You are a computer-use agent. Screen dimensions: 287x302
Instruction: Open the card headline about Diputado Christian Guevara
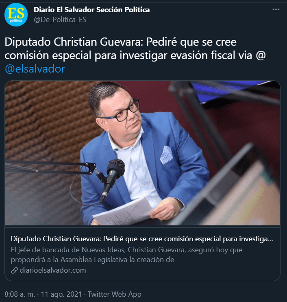142,239
